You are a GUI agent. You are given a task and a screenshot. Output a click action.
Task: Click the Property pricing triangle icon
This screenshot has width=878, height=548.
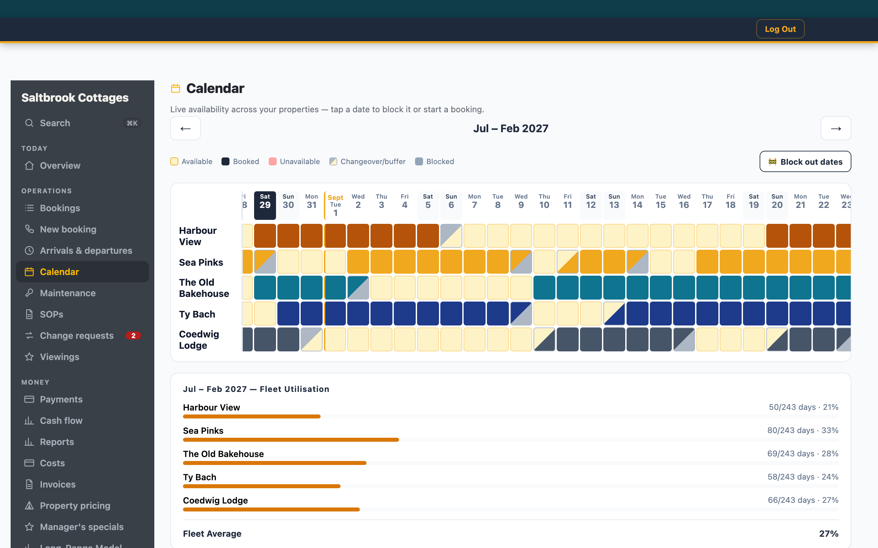coord(29,505)
